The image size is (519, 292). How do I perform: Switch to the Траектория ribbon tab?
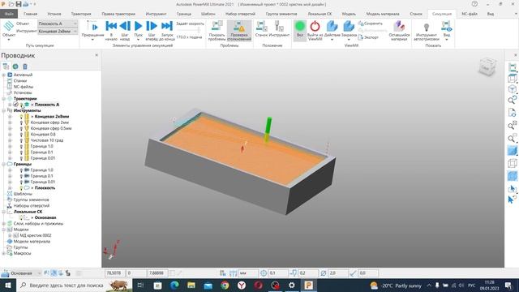[x=81, y=14]
